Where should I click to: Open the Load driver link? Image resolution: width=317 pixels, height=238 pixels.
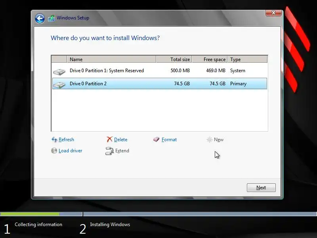coord(71,151)
